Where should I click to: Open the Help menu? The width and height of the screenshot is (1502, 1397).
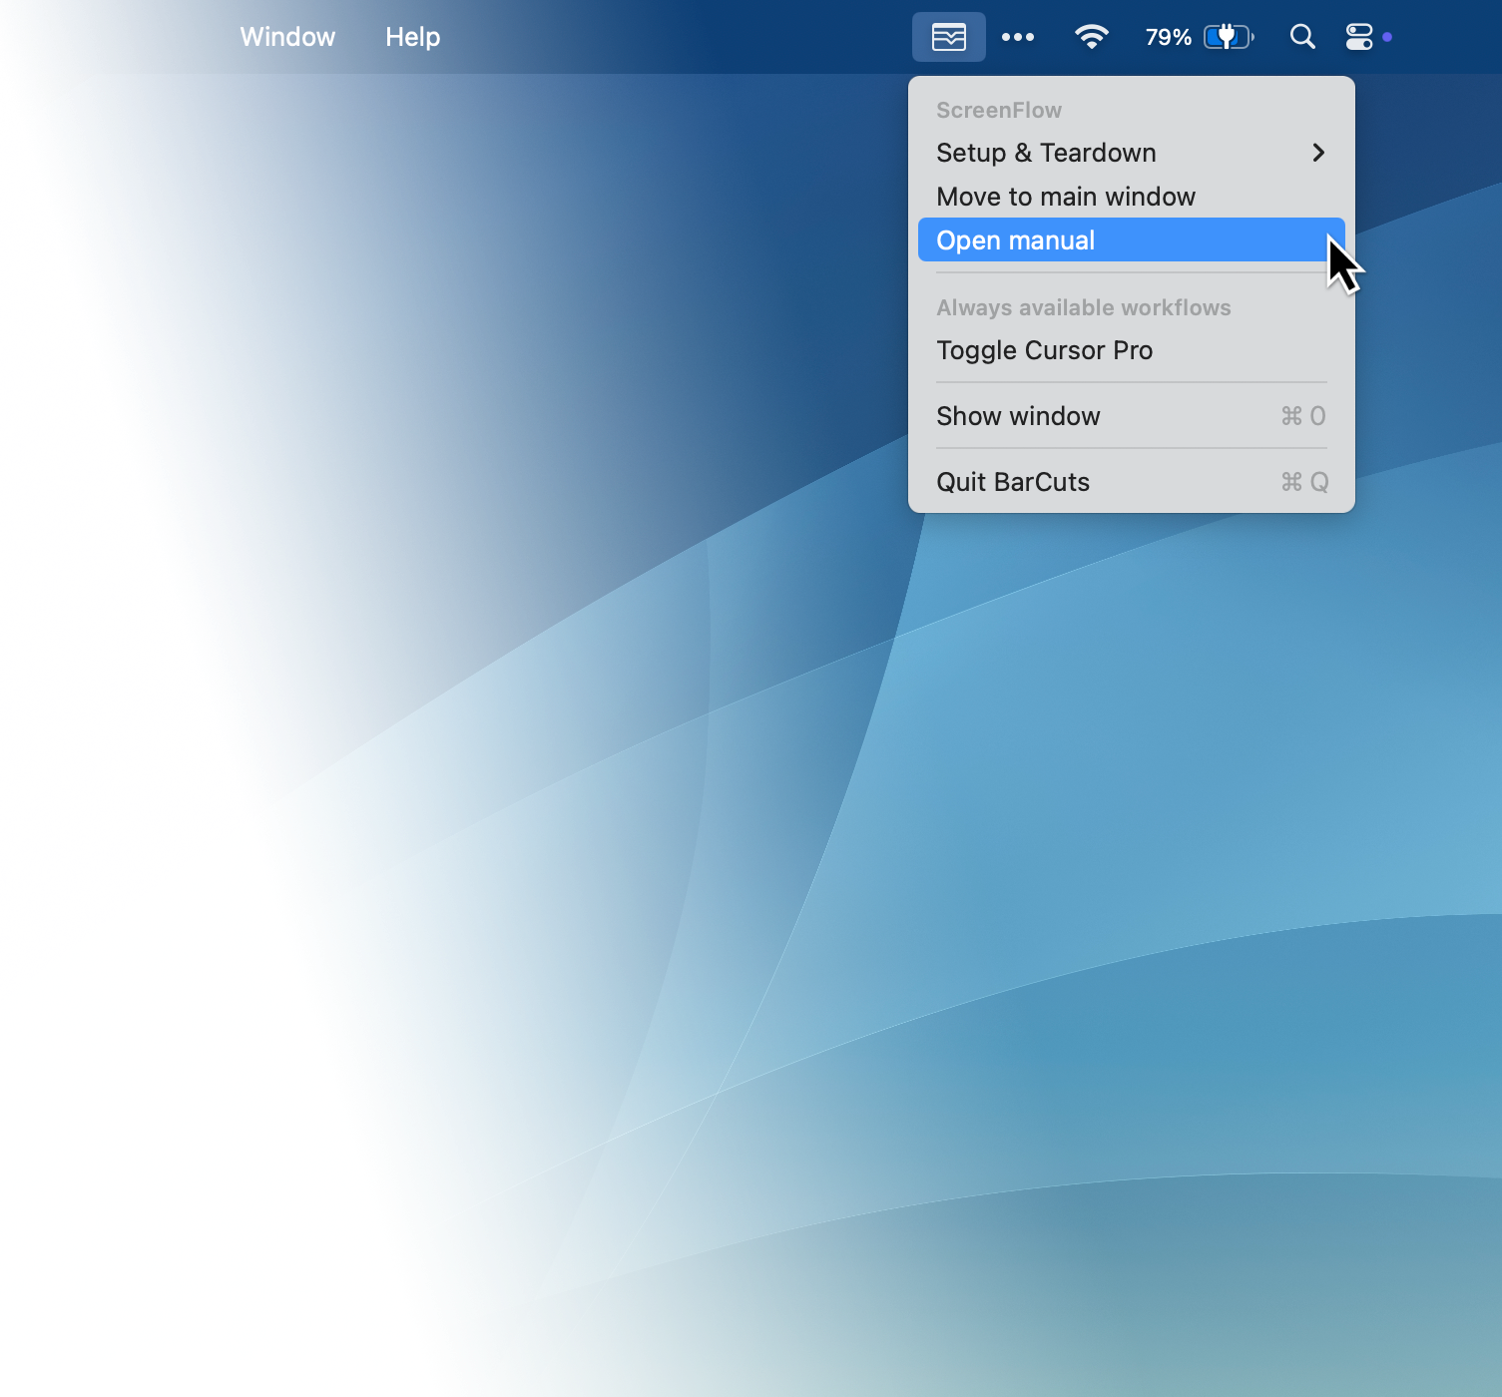(x=412, y=36)
